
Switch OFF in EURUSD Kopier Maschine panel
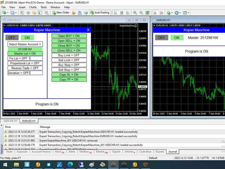tap(161, 38)
